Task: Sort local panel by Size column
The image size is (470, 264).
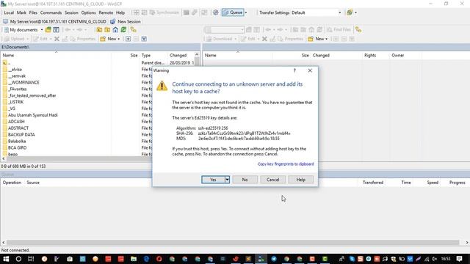Action: (125, 56)
